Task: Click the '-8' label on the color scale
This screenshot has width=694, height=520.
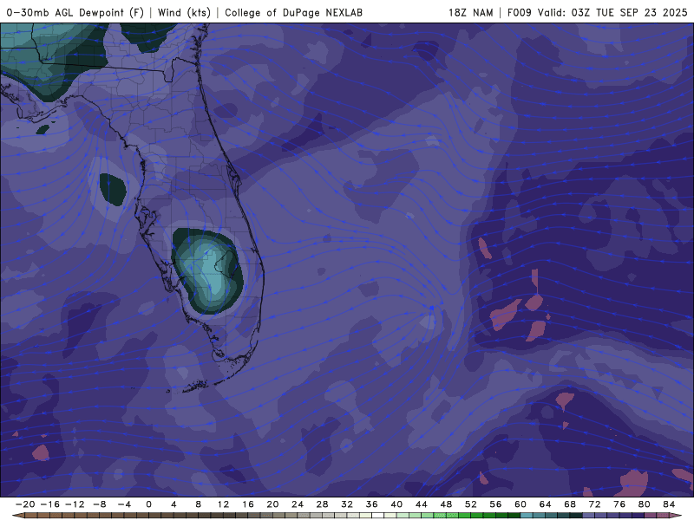Action: pos(100,504)
